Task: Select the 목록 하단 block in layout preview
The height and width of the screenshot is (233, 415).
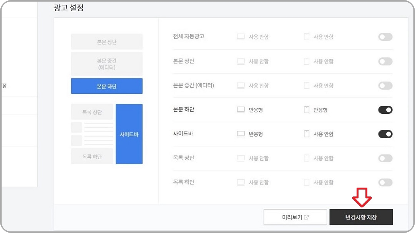Action: (x=92, y=156)
